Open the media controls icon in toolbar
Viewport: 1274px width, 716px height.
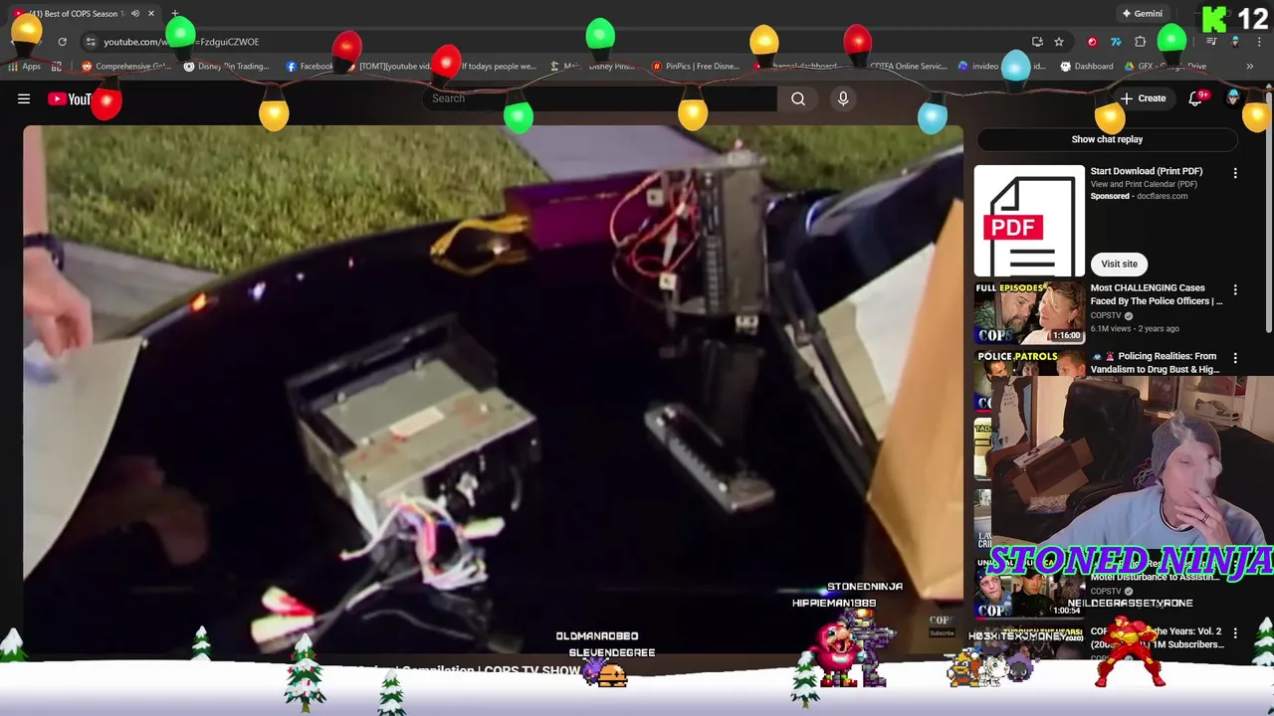pos(1211,42)
